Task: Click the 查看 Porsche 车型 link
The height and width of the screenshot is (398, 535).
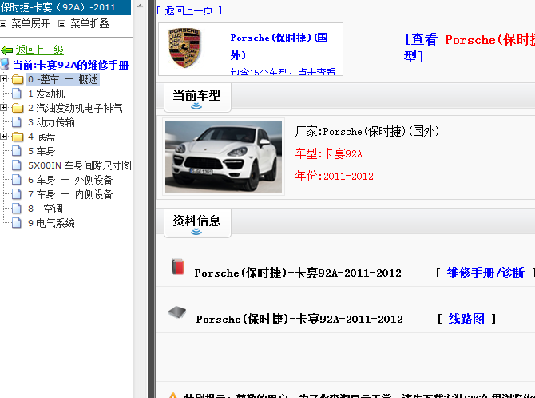Action: [470, 48]
